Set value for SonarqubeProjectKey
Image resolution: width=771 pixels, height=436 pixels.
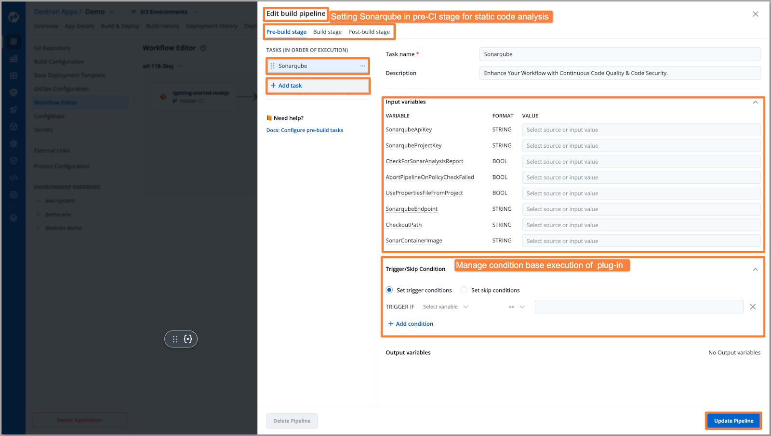point(641,146)
